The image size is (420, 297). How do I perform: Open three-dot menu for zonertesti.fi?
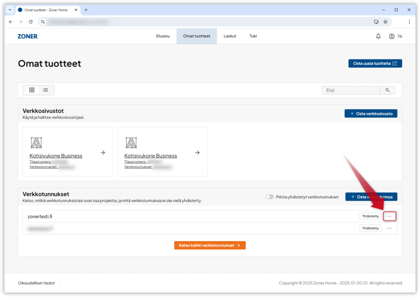(389, 216)
